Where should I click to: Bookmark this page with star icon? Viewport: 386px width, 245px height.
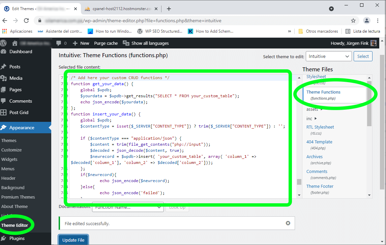point(353,21)
